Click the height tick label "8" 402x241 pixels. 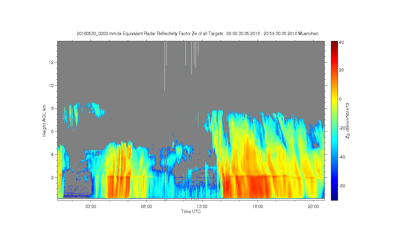pyautogui.click(x=53, y=108)
